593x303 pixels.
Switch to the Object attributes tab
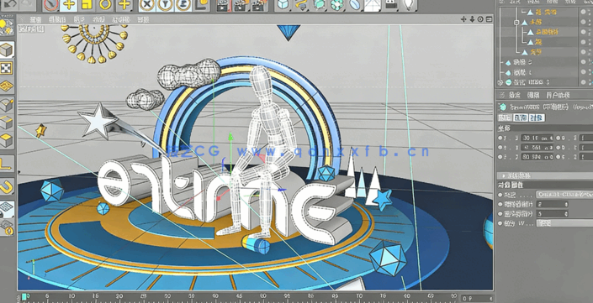click(x=537, y=118)
